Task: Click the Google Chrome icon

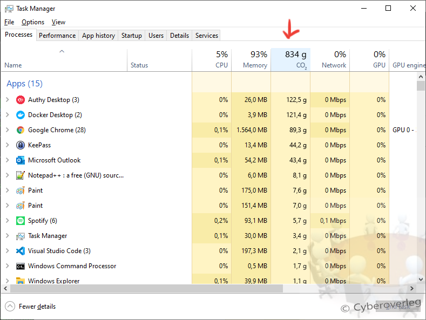Action: coord(21,130)
